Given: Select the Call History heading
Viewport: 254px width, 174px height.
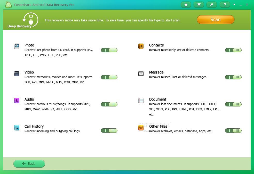Looking at the screenshot, I should [34, 127].
